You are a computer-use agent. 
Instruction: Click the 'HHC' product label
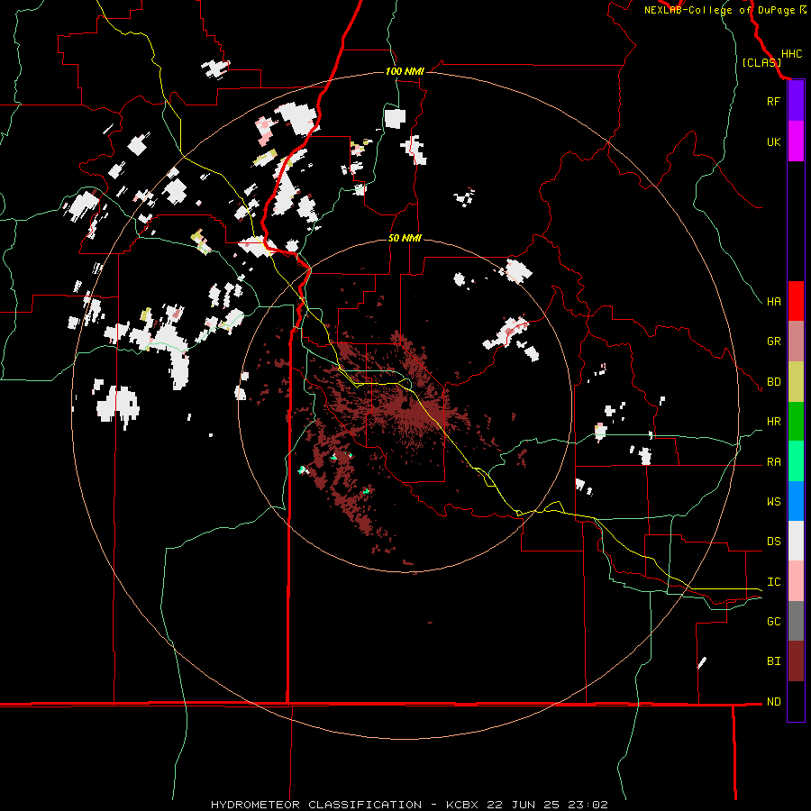click(x=792, y=54)
